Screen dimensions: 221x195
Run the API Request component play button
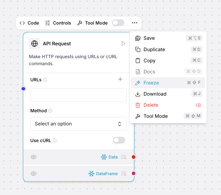click(x=123, y=44)
